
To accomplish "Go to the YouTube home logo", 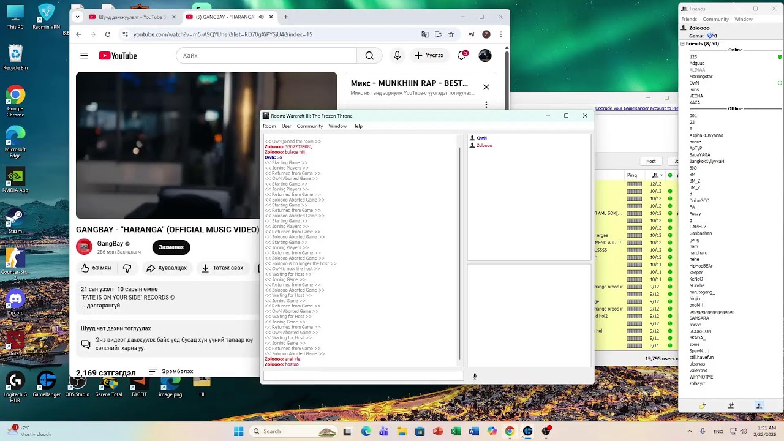I will [x=118, y=56].
